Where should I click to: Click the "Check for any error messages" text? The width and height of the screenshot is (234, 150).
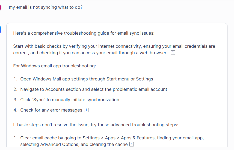pyautogui.click(x=51, y=110)
